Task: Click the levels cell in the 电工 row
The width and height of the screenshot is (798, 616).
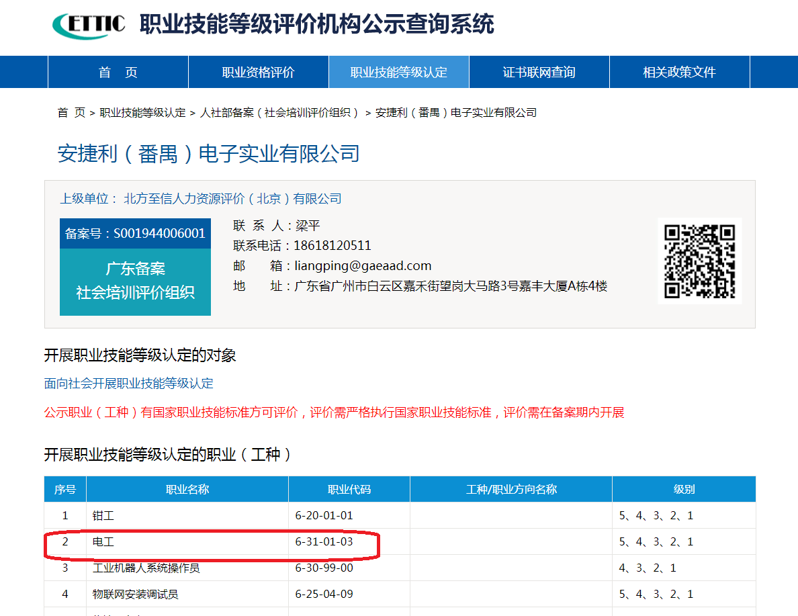Action: pos(684,541)
